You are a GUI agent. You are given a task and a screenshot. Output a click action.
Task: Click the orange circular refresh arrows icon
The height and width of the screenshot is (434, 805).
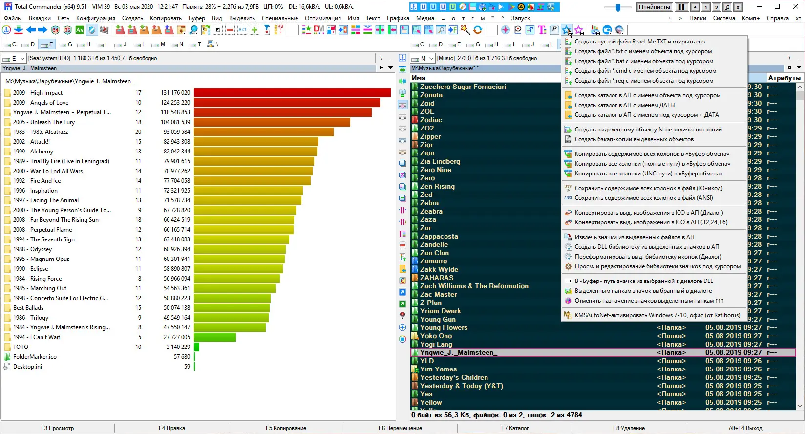[478, 30]
